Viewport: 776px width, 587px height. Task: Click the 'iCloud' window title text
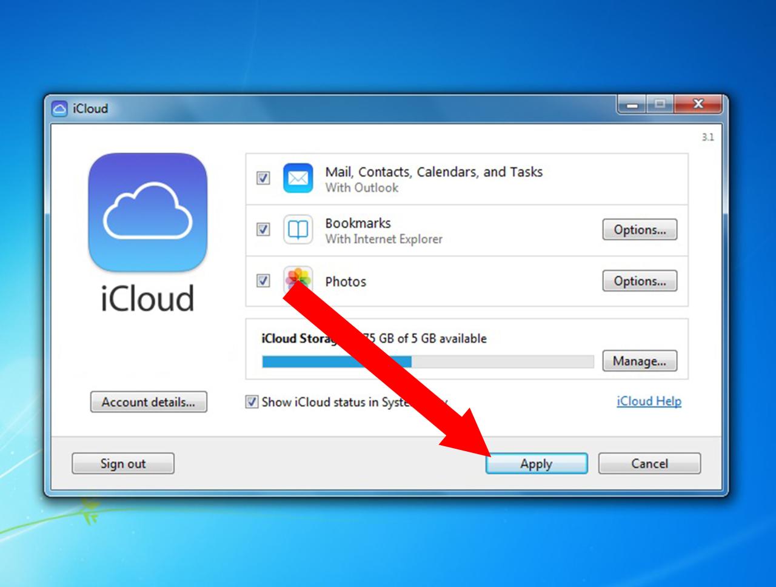(90, 109)
